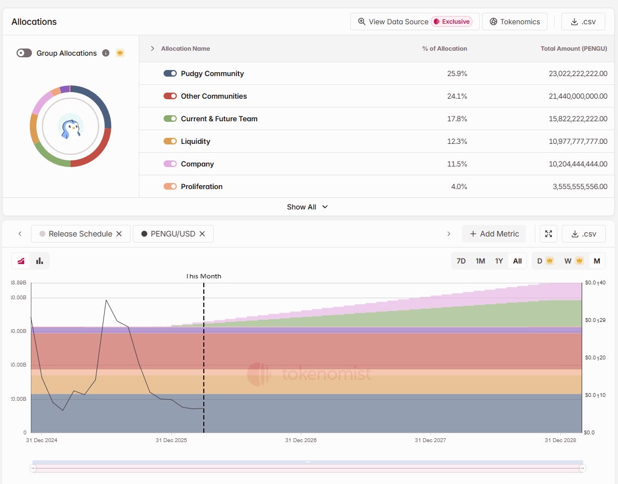Image resolution: width=618 pixels, height=484 pixels.
Task: Expand the Show All allocations list
Action: point(308,207)
